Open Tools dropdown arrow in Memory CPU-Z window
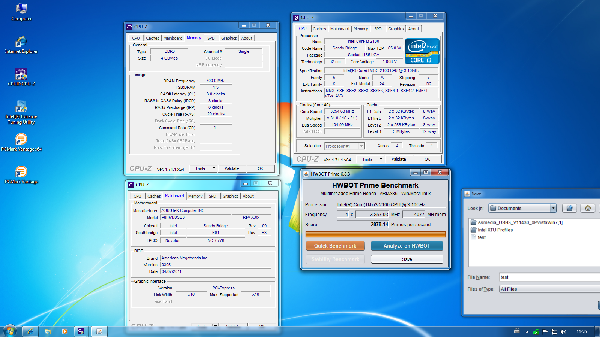 point(214,168)
